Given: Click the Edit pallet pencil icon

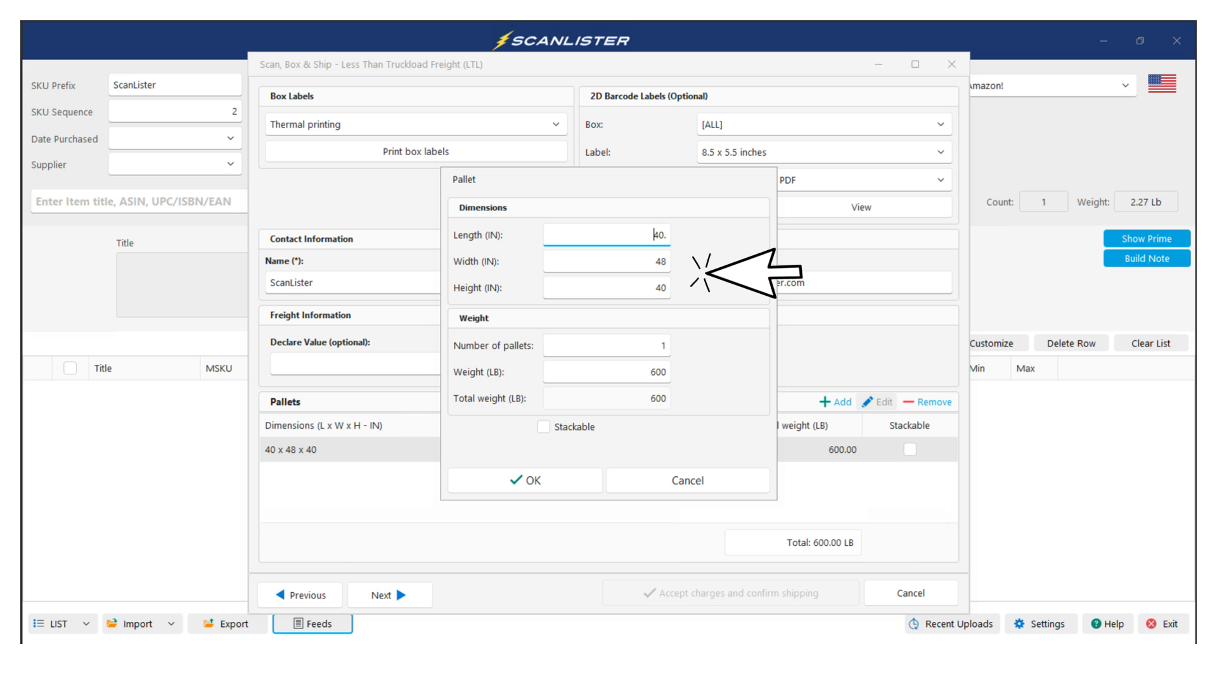Looking at the screenshot, I should point(867,402).
